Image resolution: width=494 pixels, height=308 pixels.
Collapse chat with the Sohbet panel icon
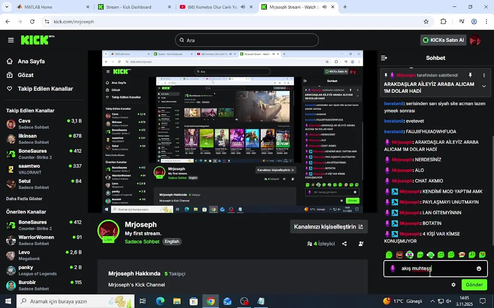(384, 58)
